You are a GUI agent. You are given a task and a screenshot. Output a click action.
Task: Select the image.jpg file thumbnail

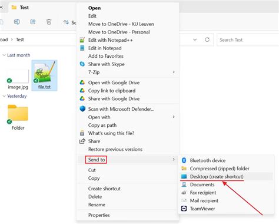(x=18, y=76)
